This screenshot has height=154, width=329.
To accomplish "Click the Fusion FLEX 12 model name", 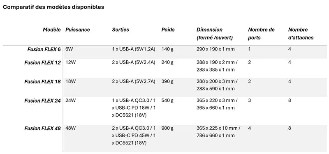I will pyautogui.click(x=42, y=62).
